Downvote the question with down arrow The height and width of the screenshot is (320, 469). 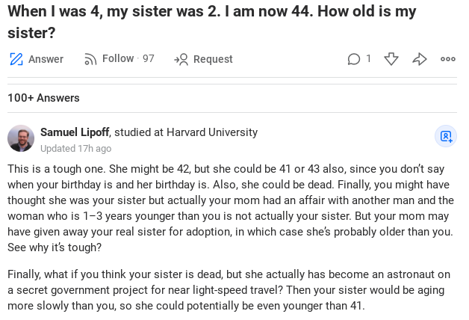click(x=391, y=59)
